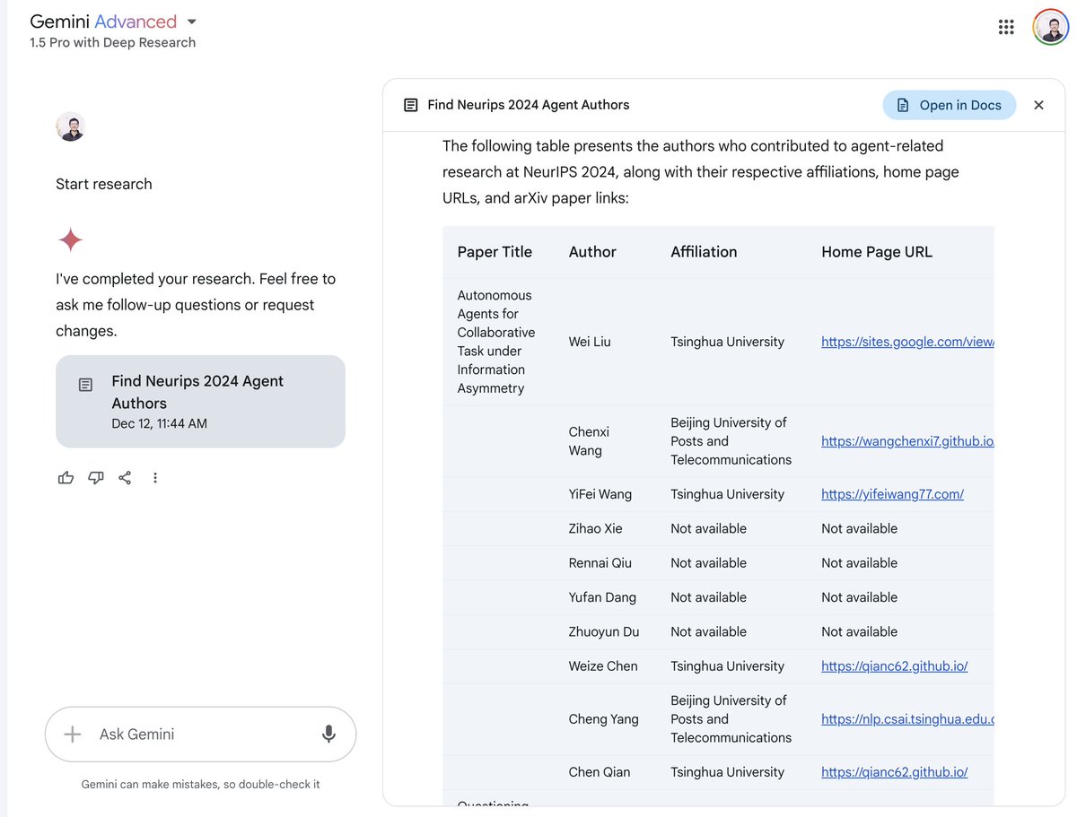Click the plus icon in Ask Gemini box
This screenshot has height=817, width=1077.
73,734
